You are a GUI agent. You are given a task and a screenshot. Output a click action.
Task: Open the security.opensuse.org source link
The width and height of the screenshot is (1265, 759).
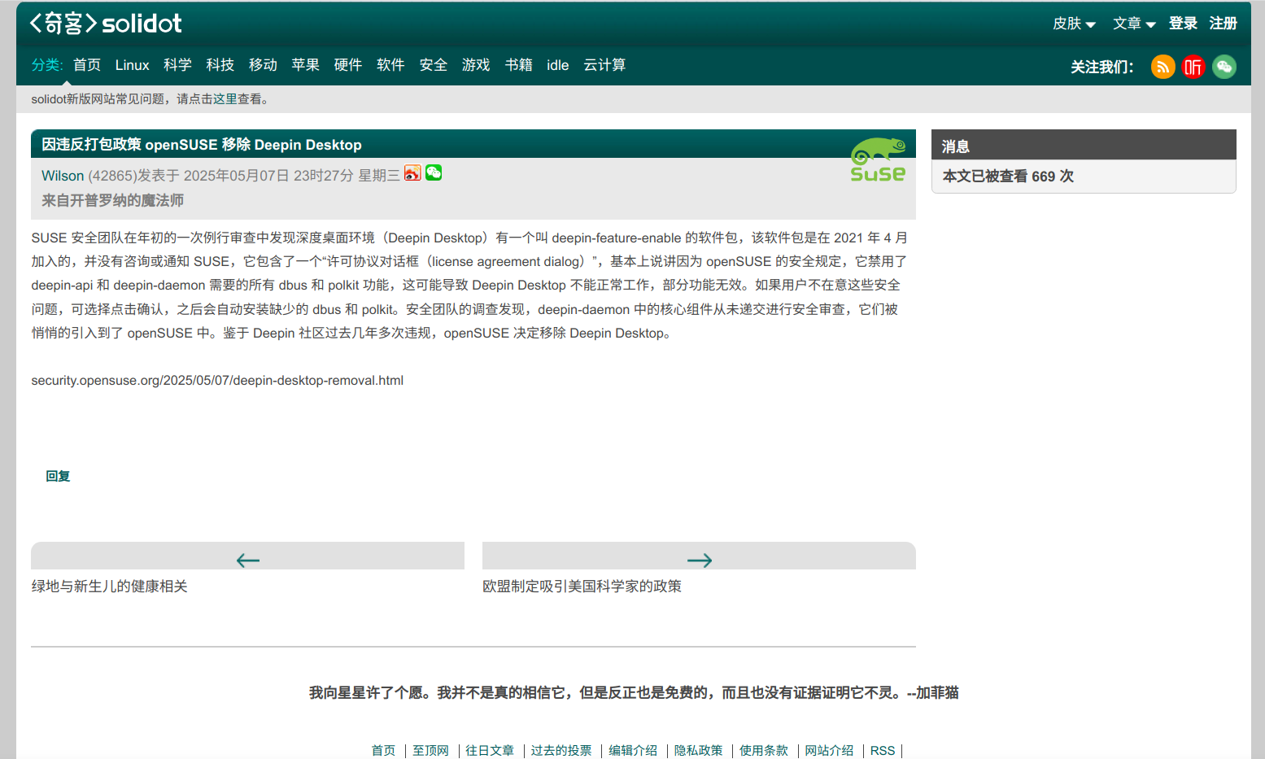coord(217,380)
